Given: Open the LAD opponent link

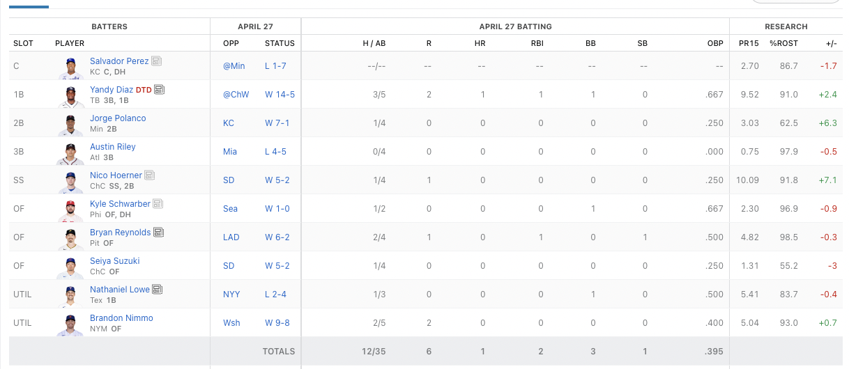Looking at the screenshot, I should coord(231,237).
